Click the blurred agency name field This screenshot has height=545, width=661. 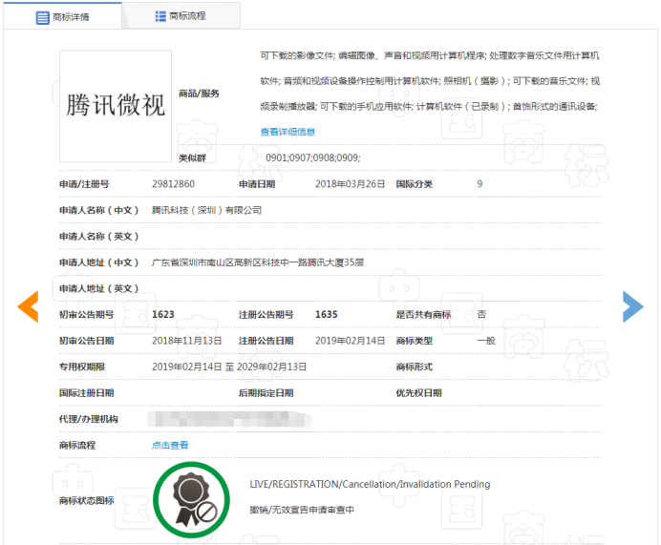click(x=230, y=420)
